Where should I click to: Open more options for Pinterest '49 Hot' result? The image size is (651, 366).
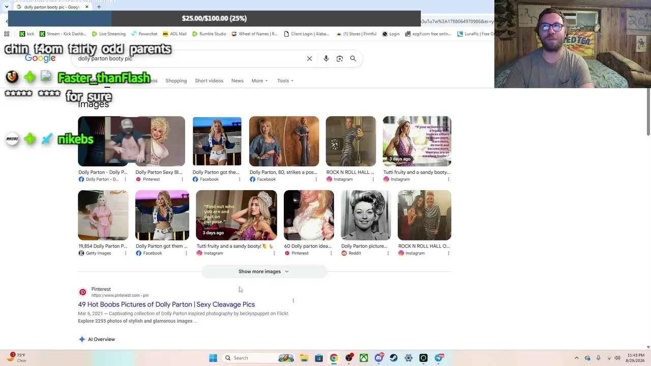(293, 300)
